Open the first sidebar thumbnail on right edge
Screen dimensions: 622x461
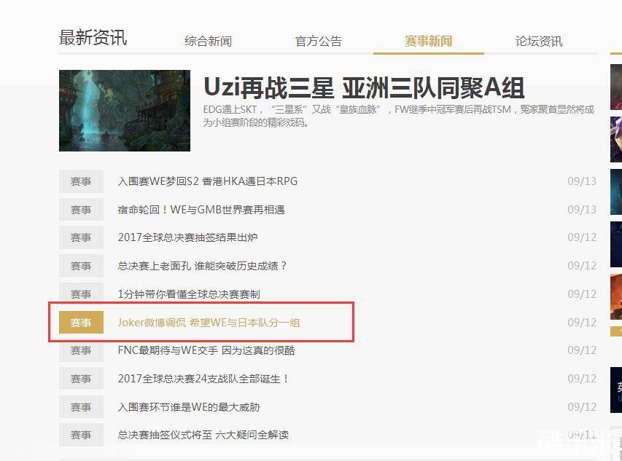[x=616, y=87]
